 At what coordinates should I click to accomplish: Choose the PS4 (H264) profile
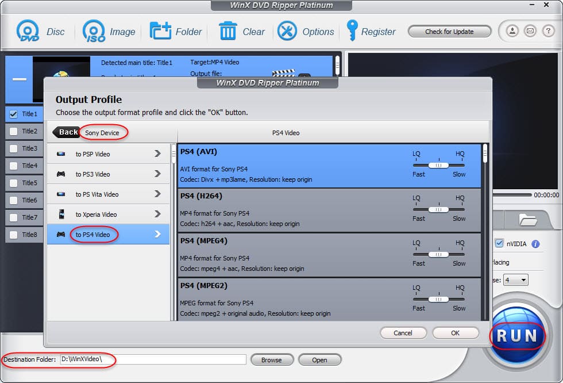(x=329, y=210)
